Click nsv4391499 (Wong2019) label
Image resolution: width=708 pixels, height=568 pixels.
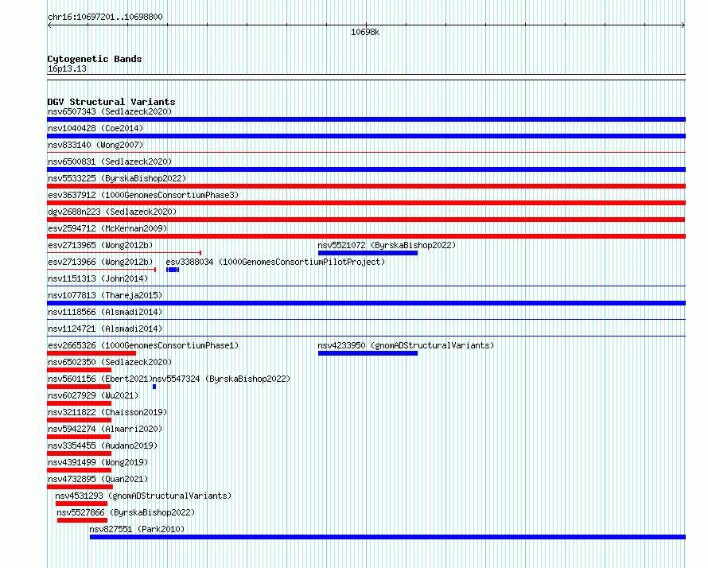tap(98, 462)
